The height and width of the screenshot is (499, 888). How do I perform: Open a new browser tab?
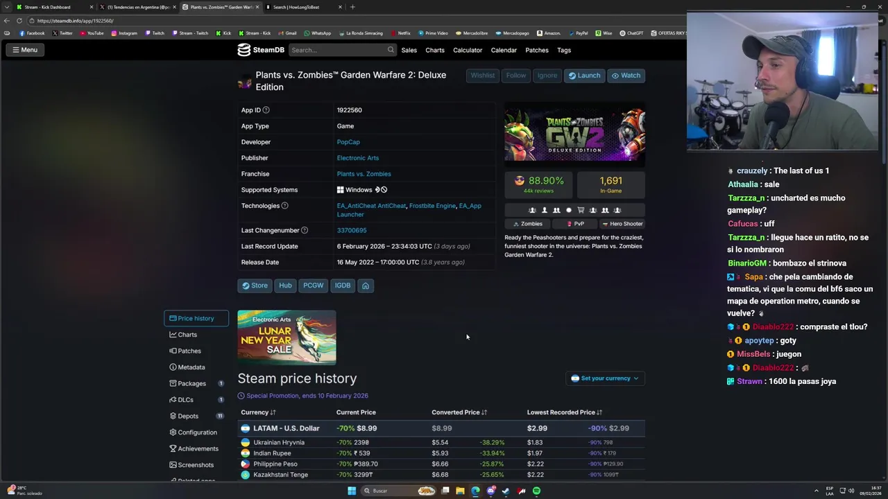pyautogui.click(x=352, y=7)
